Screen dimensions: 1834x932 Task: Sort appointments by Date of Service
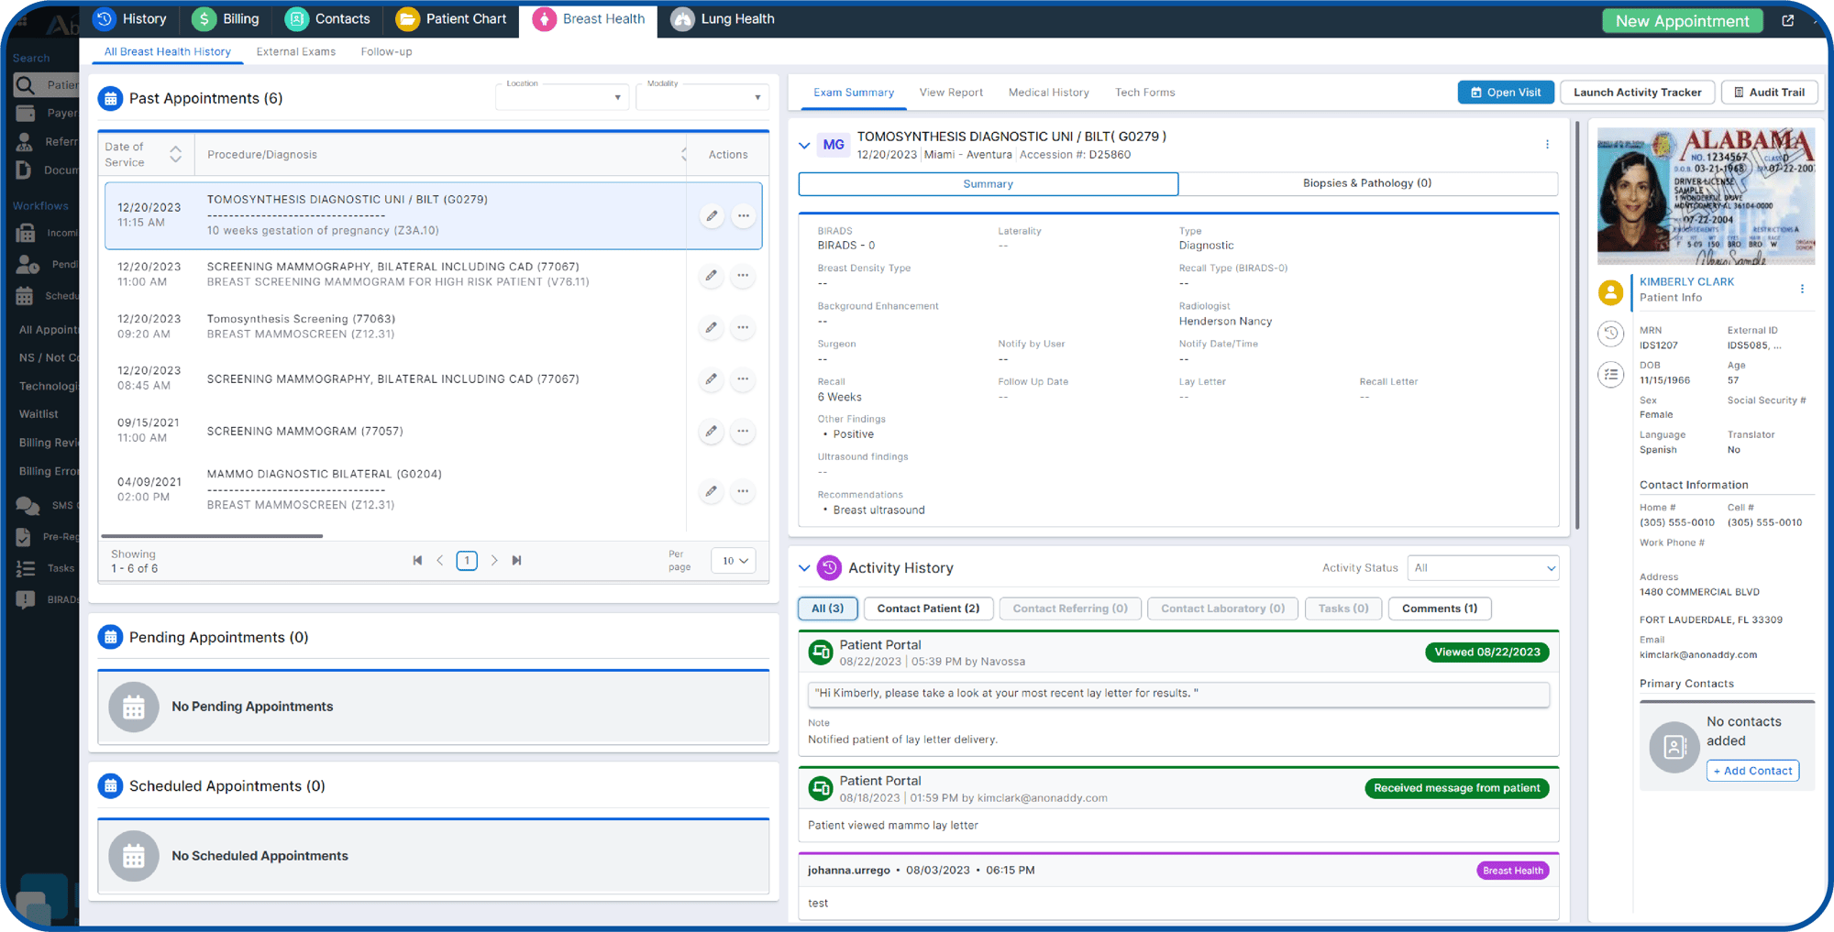175,154
